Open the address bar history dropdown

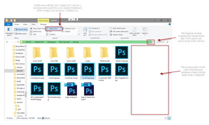coord(149,42)
